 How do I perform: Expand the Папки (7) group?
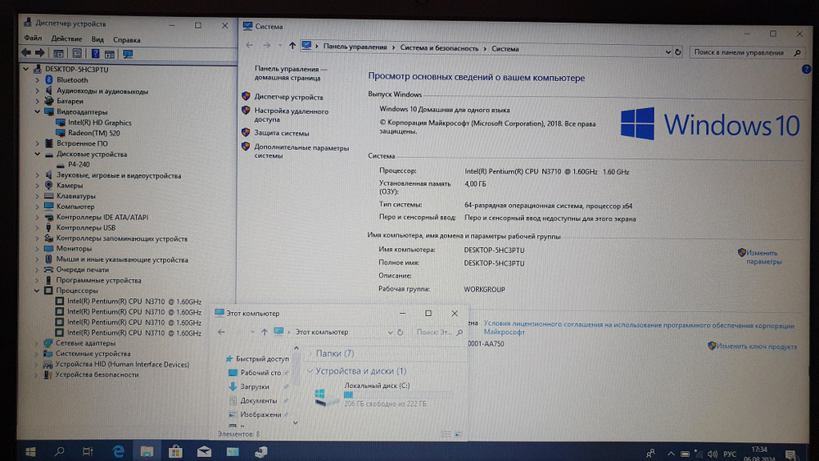pyautogui.click(x=310, y=354)
